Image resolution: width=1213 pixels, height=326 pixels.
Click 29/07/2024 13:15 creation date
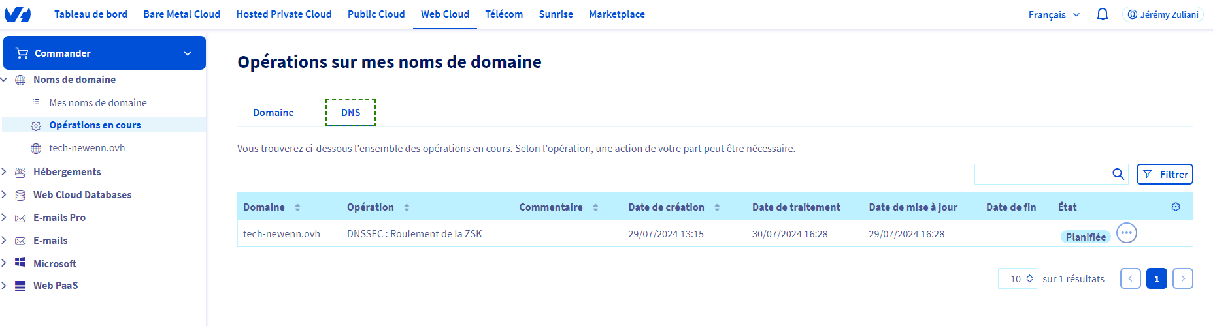point(666,234)
